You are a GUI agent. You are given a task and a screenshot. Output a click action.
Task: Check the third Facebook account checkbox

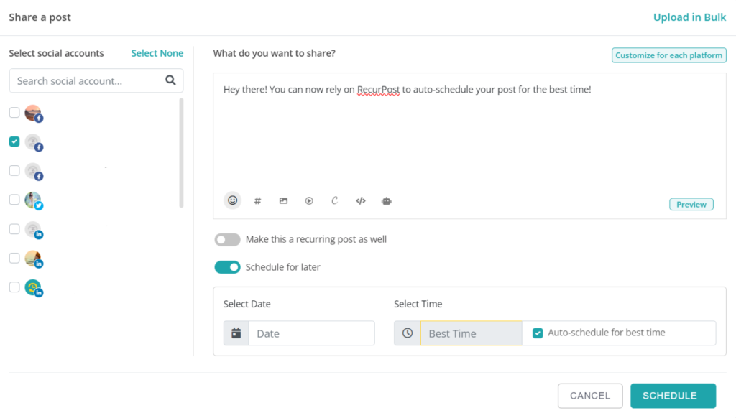point(14,170)
